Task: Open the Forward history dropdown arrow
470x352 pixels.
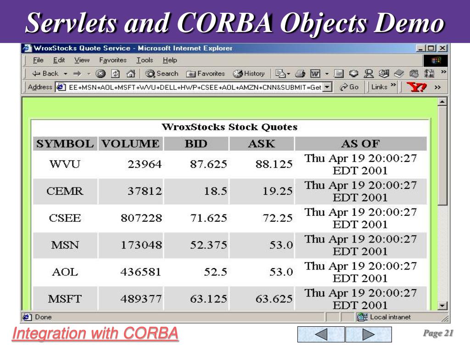Action: 89,74
